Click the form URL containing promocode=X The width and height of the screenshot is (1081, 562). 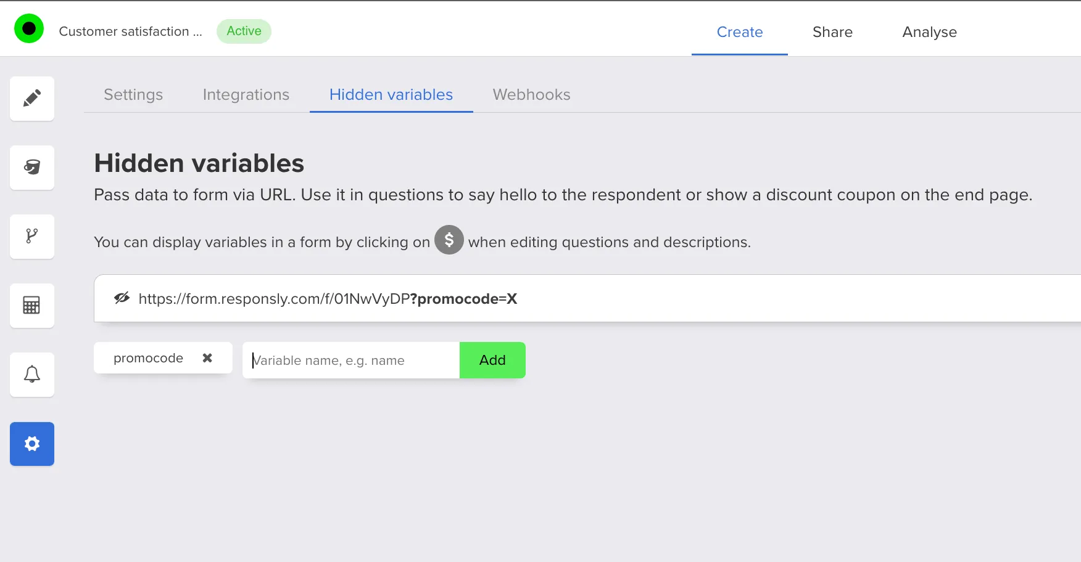pos(328,298)
